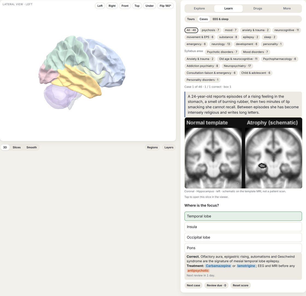Open the Layers panel
This screenshot has width=306, height=296.
(169, 147)
